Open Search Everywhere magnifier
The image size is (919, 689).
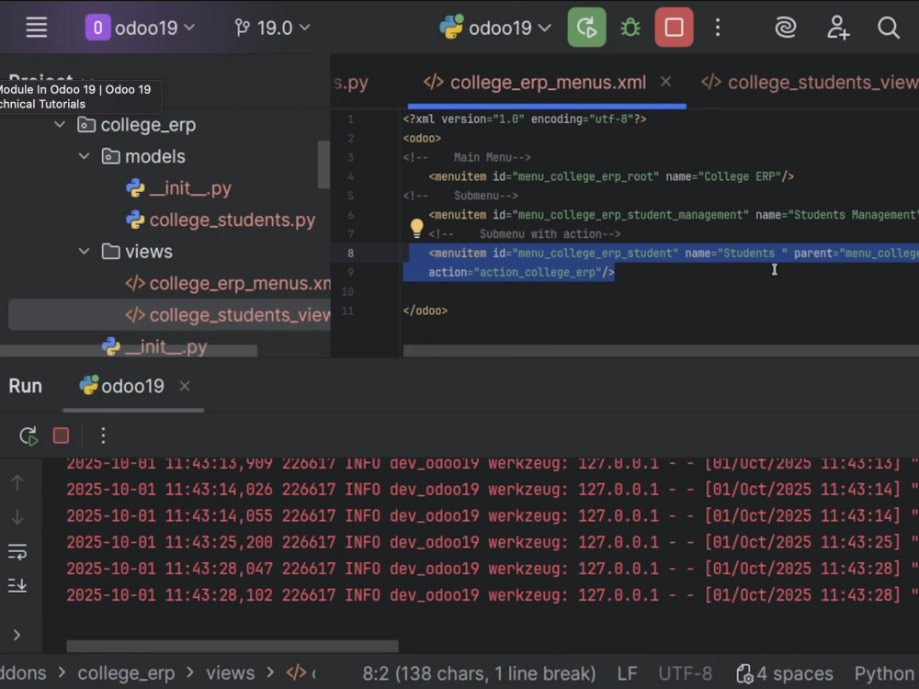[889, 28]
